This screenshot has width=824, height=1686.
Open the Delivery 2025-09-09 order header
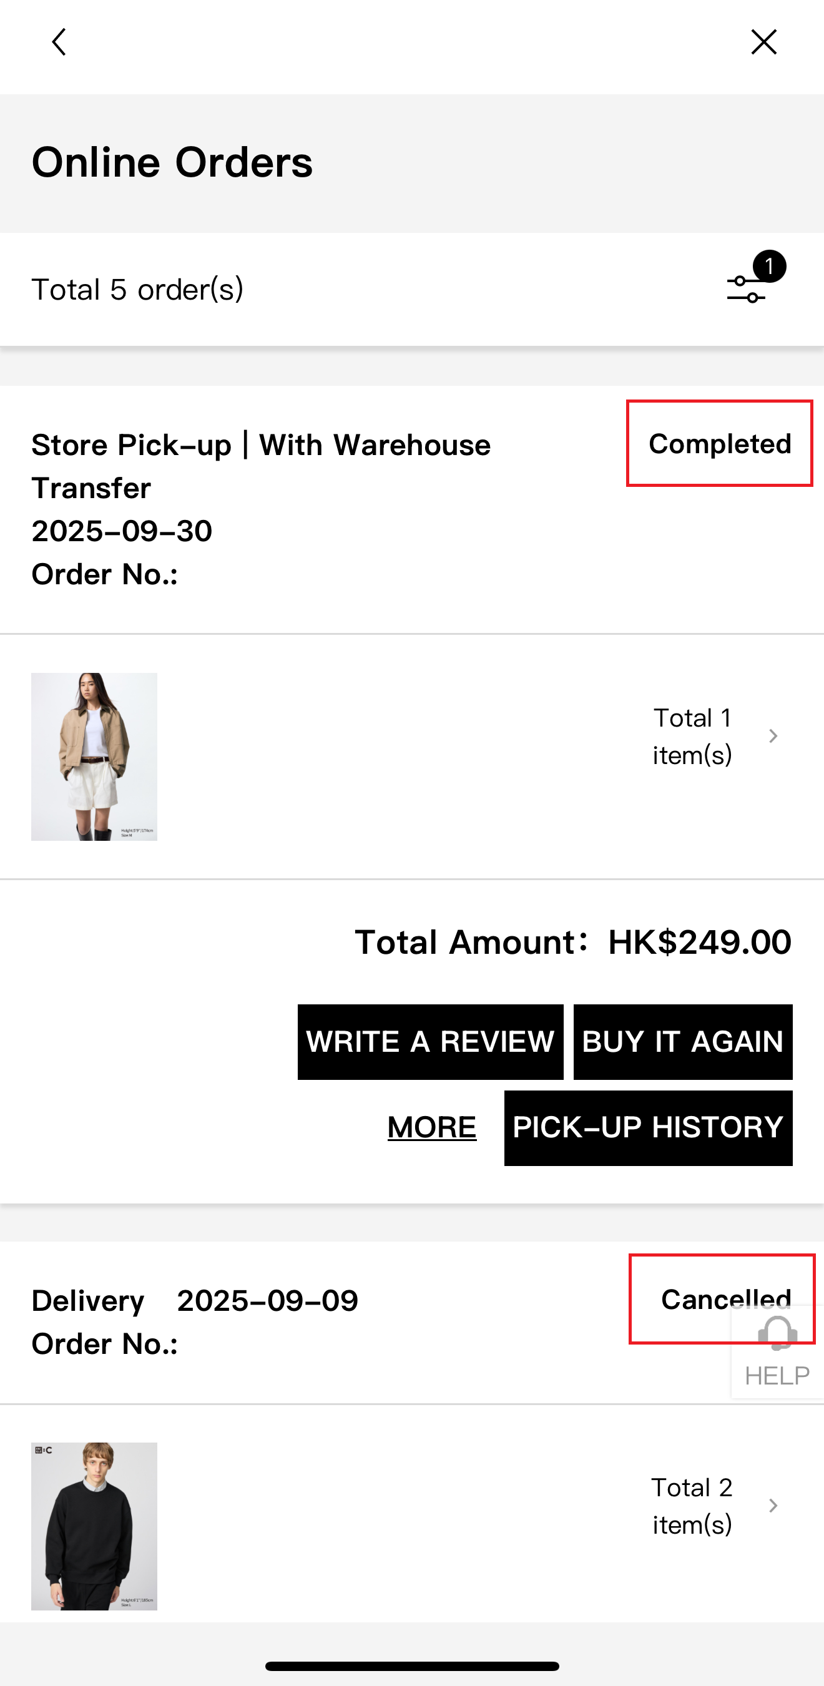(x=195, y=1301)
